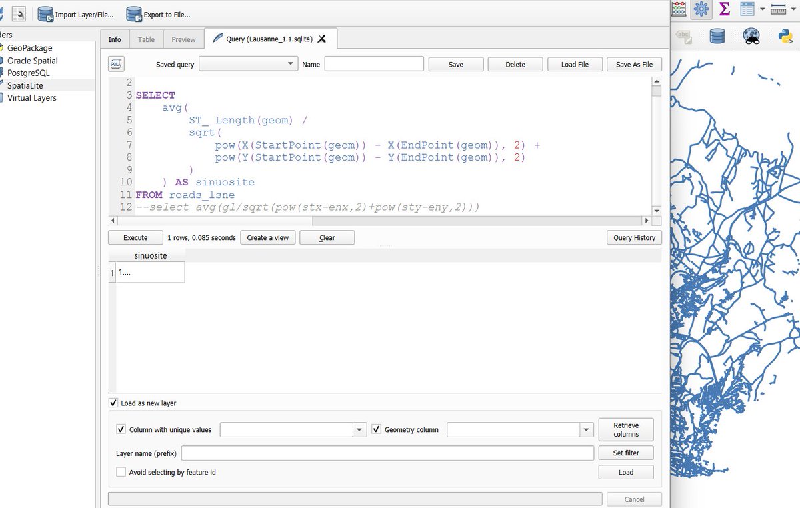Open the field calculator abacus icon in QGIS
This screenshot has height=508, width=800.
(x=679, y=9)
